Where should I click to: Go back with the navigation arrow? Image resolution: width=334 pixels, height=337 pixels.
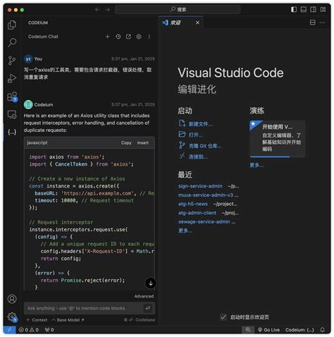[97, 10]
